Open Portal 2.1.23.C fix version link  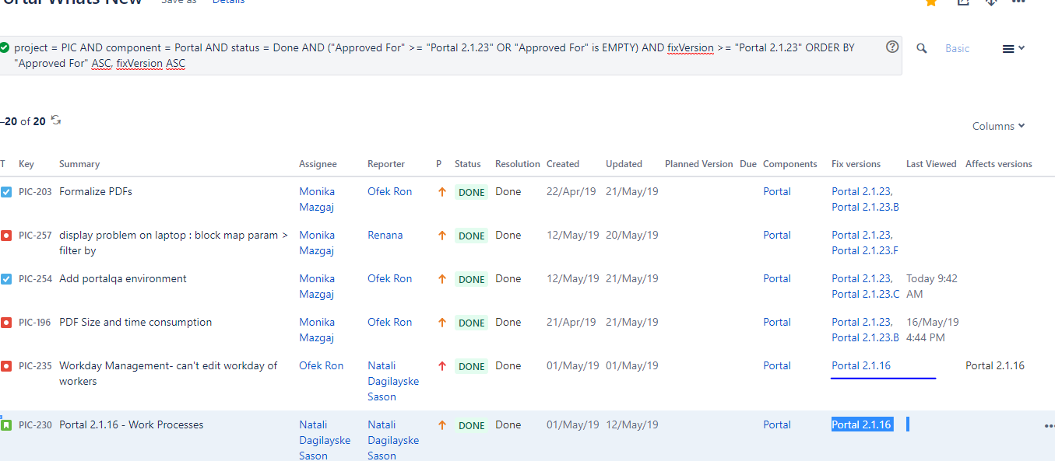tap(866, 294)
